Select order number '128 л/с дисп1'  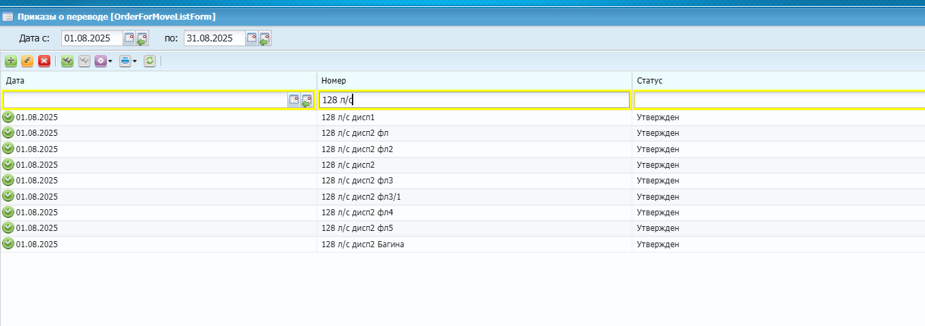coord(348,117)
